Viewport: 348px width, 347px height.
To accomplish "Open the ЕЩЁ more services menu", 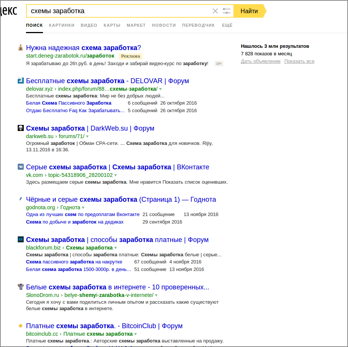I will (x=227, y=25).
